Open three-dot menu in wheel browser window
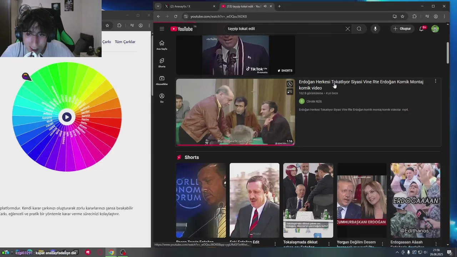Screen dimensions: 457x257 click(x=149, y=25)
